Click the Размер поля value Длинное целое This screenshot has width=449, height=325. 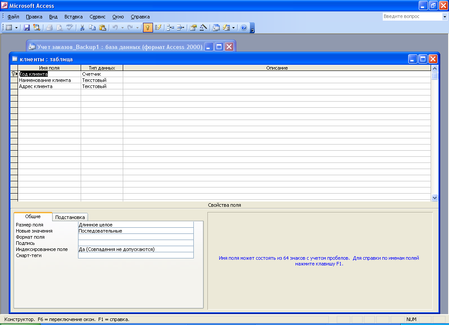click(136, 225)
